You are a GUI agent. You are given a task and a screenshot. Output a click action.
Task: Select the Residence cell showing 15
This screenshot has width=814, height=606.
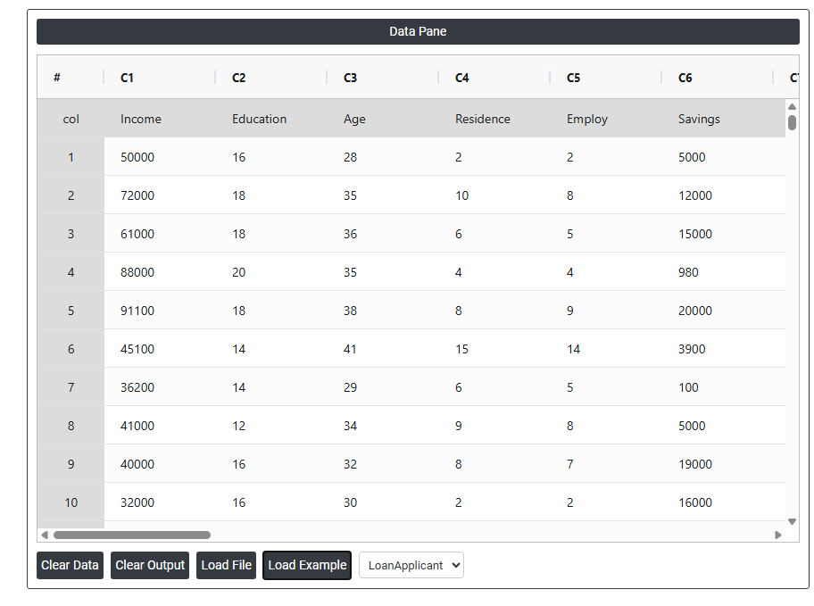[461, 349]
